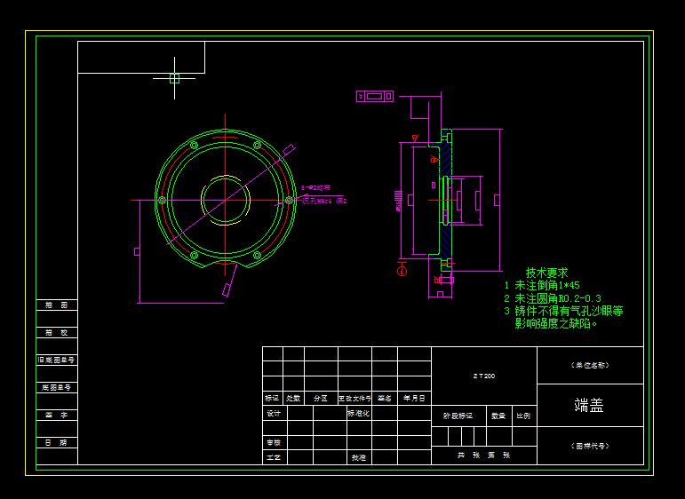Select the yellow center bore arc in front view
The width and height of the screenshot is (685, 499).
pyautogui.click(x=225, y=201)
